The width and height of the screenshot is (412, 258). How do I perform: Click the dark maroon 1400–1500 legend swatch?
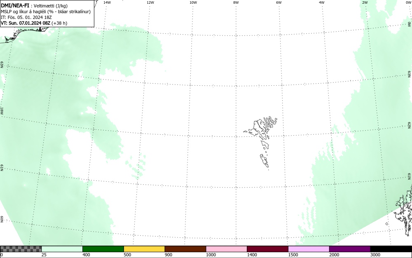coord(267,249)
